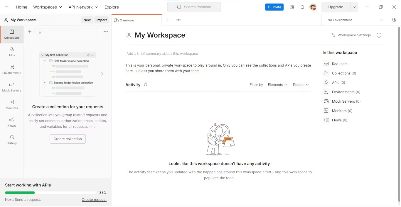
Task: Open the notifications bell
Action: coord(302,7)
